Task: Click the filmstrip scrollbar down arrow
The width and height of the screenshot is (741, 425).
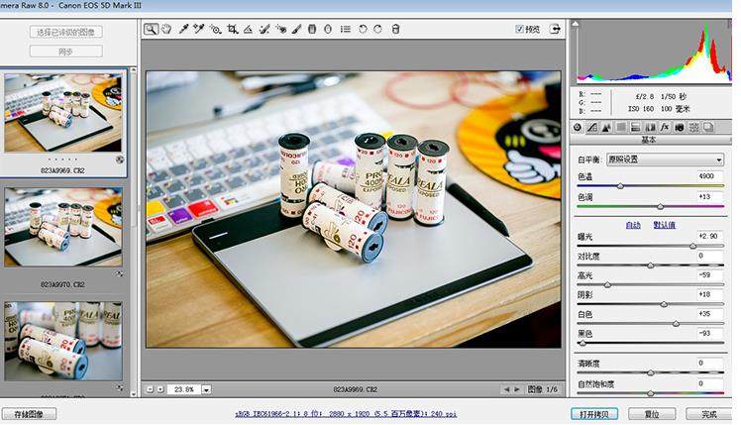Action: tap(134, 393)
